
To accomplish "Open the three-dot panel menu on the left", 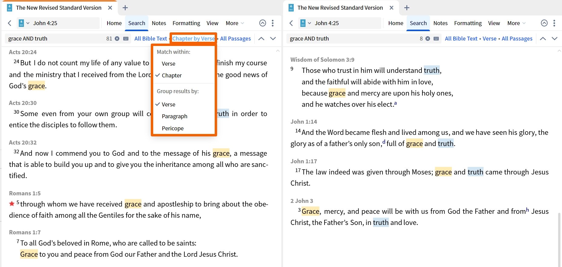I will click(273, 23).
